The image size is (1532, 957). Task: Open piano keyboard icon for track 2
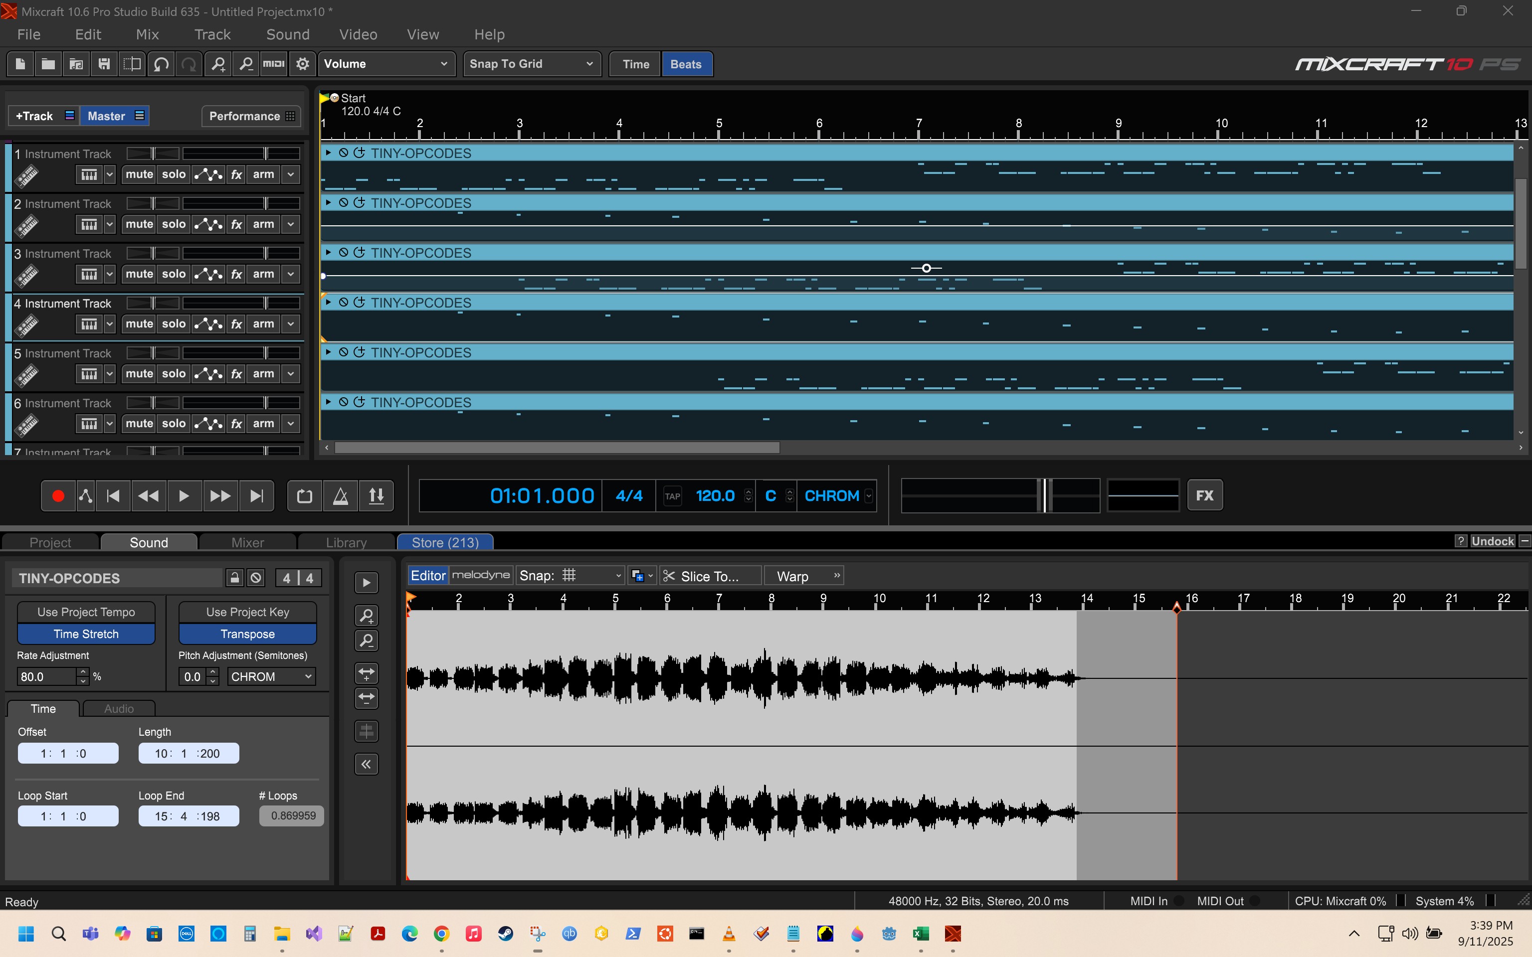pyautogui.click(x=89, y=225)
